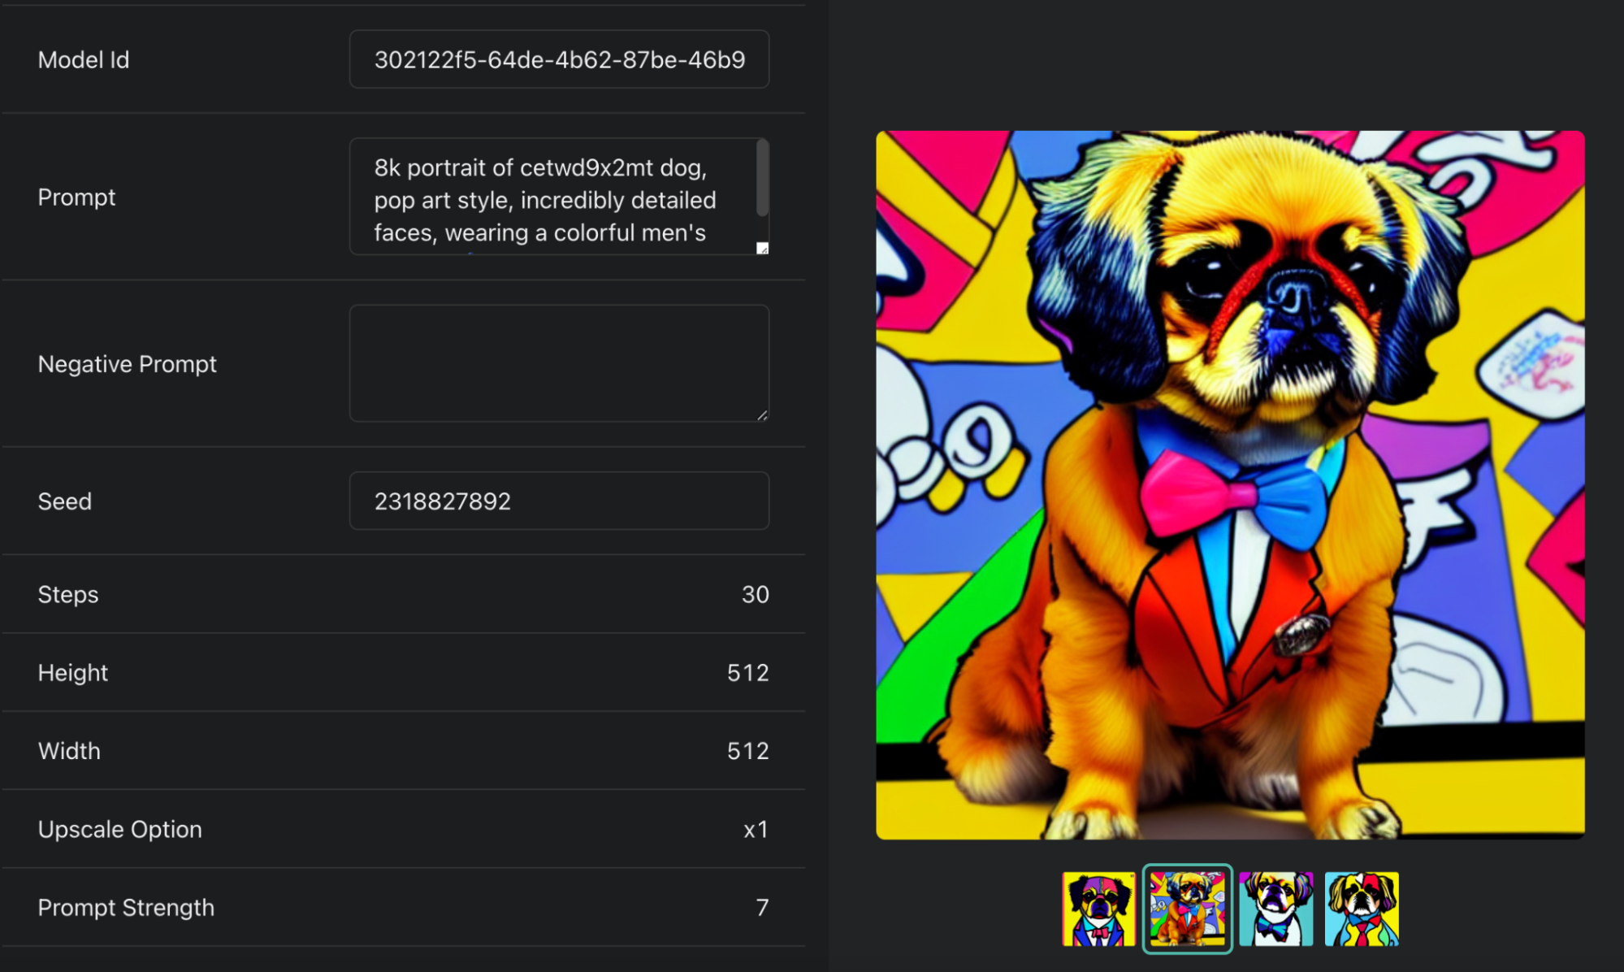Click the Upscale Option x1 value
Viewport: 1624px width, 972px height.
[x=759, y=828]
